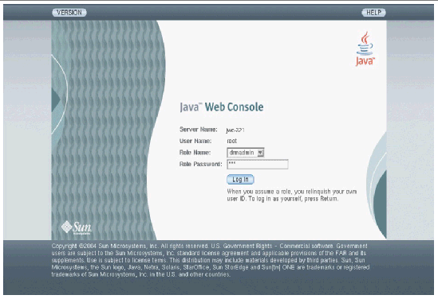This screenshot has height=299, width=438.
Task: Click the Java coffee cup logo
Action: (x=365, y=49)
